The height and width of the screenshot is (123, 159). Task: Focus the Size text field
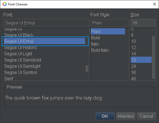coord(143,23)
